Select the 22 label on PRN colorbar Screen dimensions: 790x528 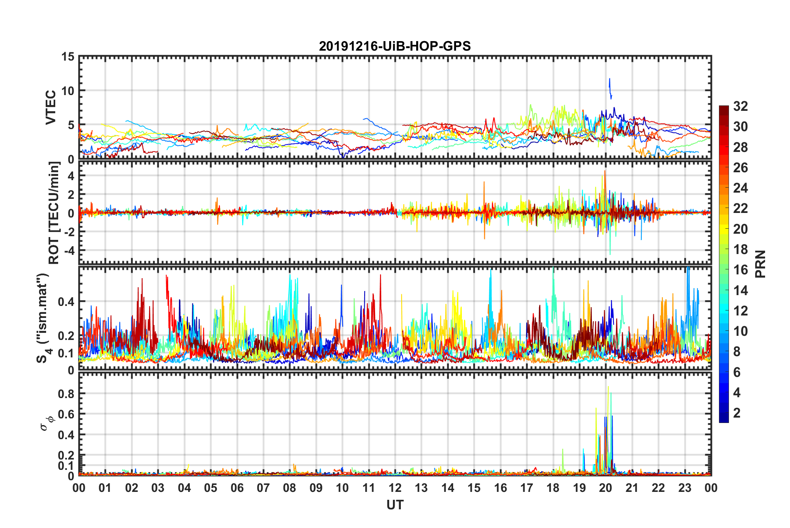coord(740,208)
